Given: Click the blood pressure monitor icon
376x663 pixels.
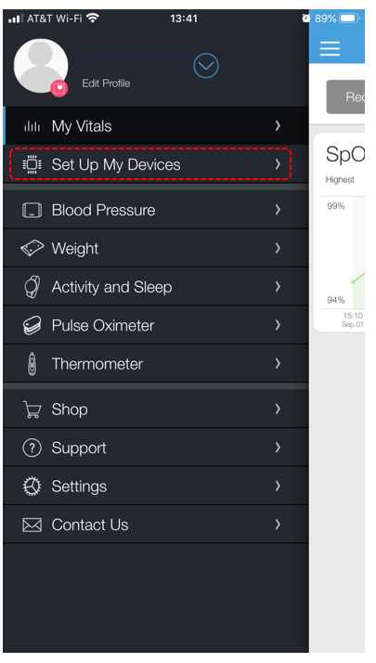Looking at the screenshot, I should pos(32,210).
